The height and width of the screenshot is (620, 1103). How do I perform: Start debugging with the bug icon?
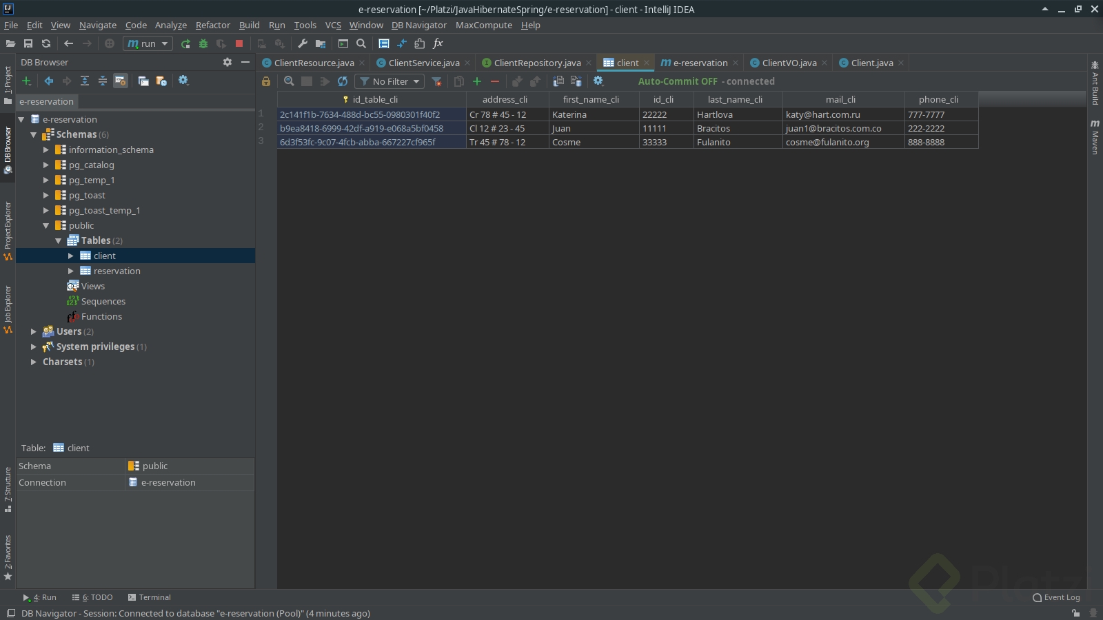pos(203,43)
